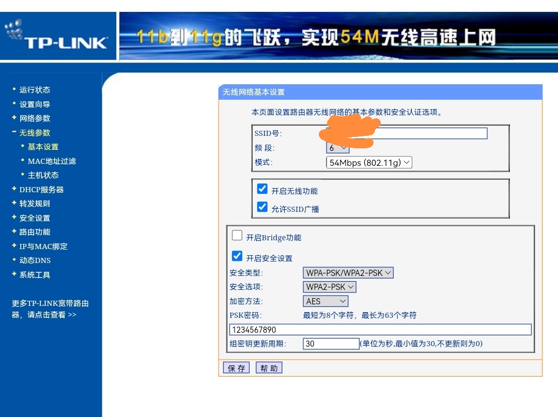Screen dimensions: 558x417
Task: Expand the 安全设置 menu
Action: (35, 218)
